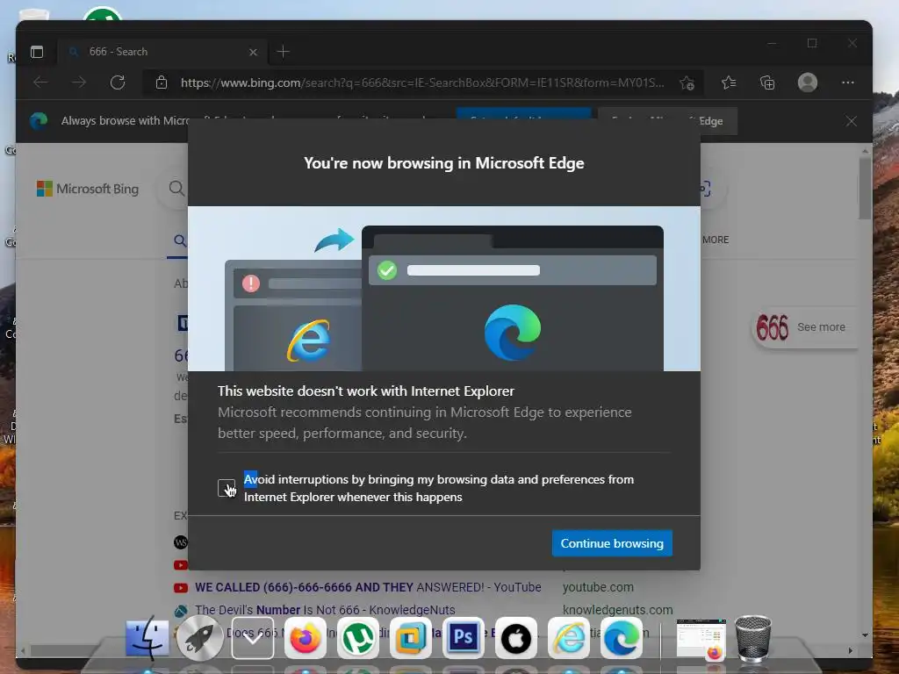899x674 pixels.
Task: Click the 666 See more card
Action: (804, 327)
